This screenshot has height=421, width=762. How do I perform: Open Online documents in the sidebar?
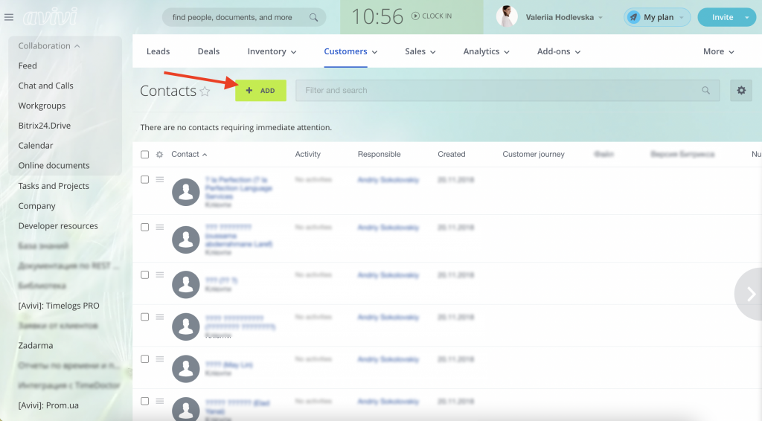point(54,166)
